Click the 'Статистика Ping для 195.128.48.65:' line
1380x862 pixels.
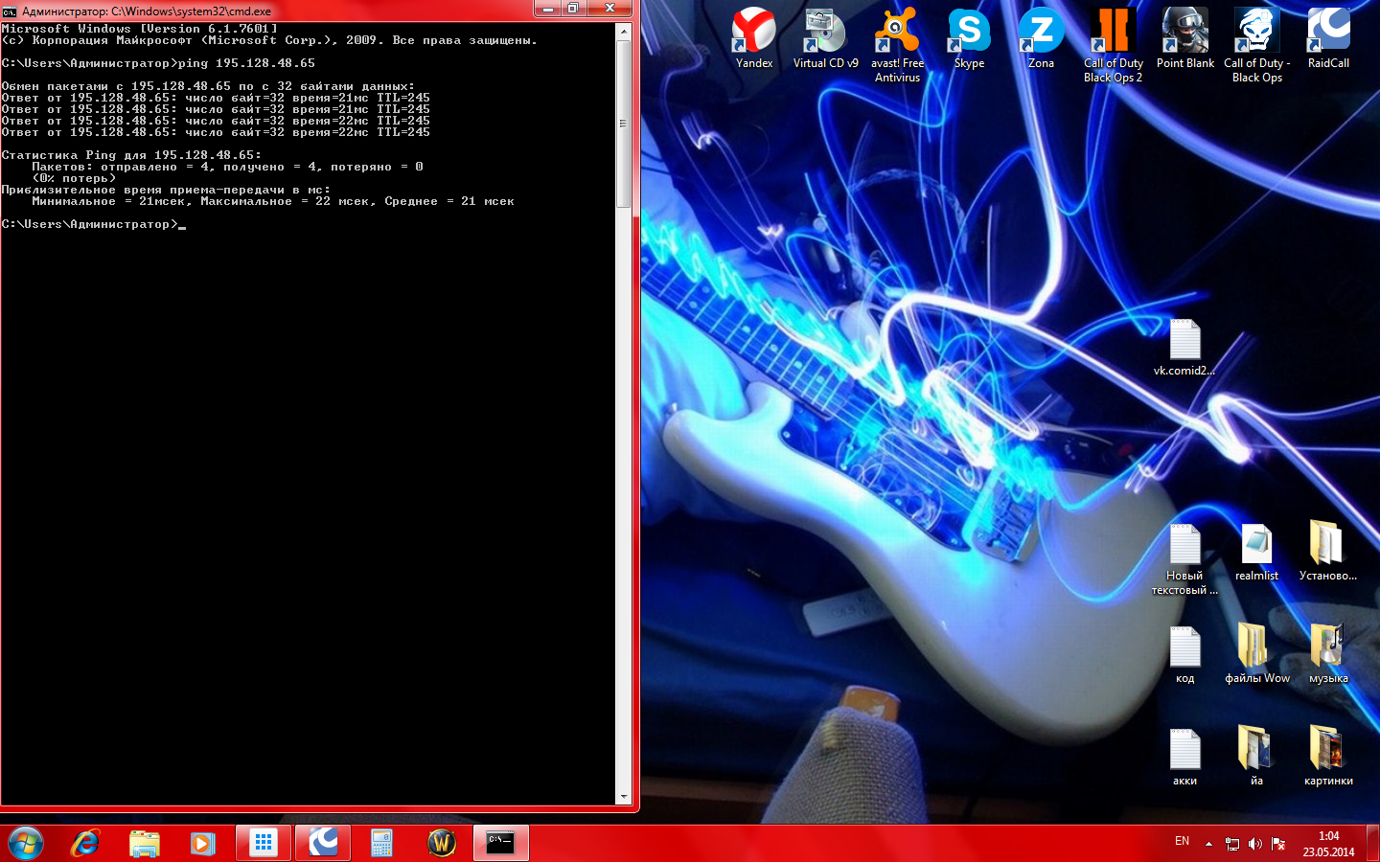[131, 155]
